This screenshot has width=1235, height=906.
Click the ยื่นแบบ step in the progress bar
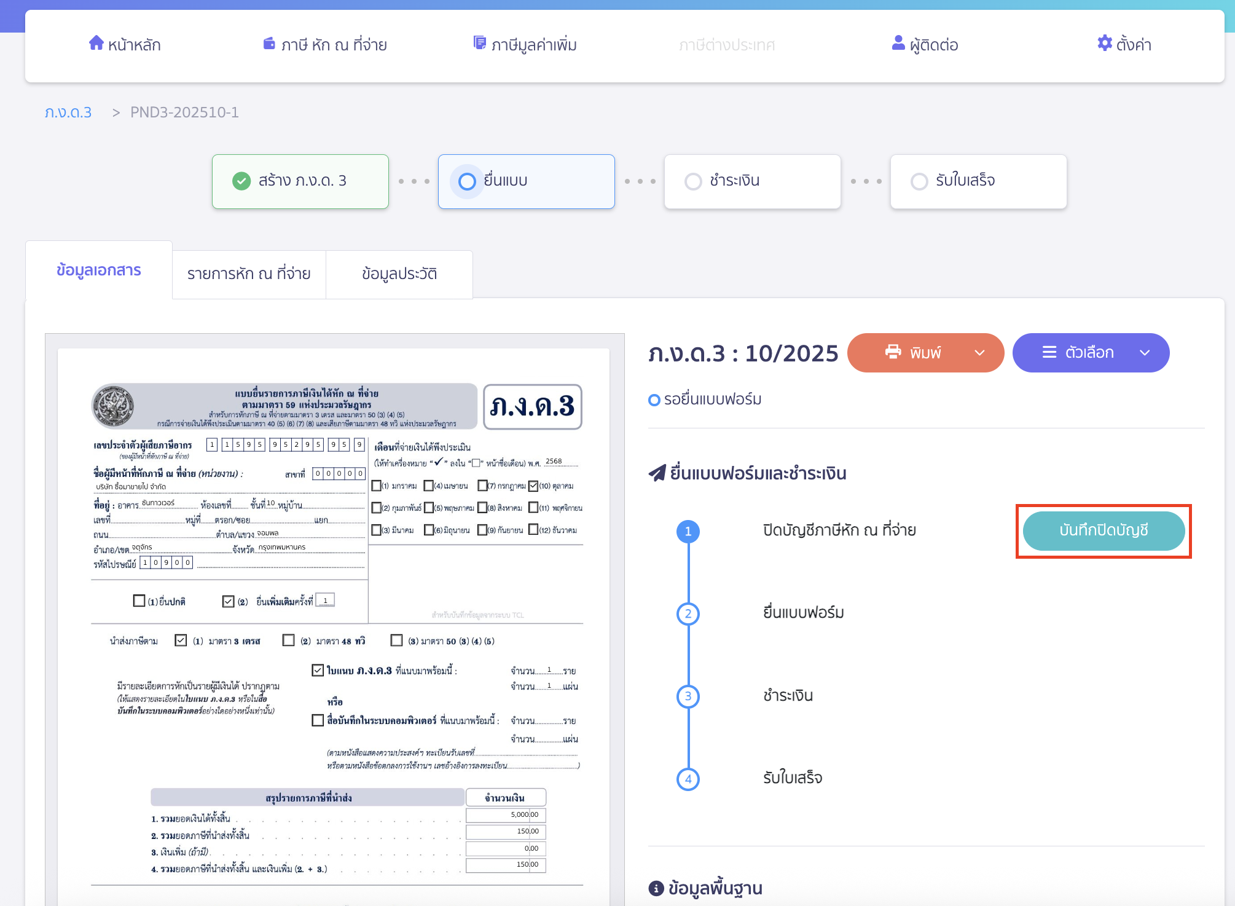(x=526, y=181)
